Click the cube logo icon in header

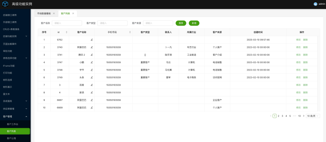point(5,4)
